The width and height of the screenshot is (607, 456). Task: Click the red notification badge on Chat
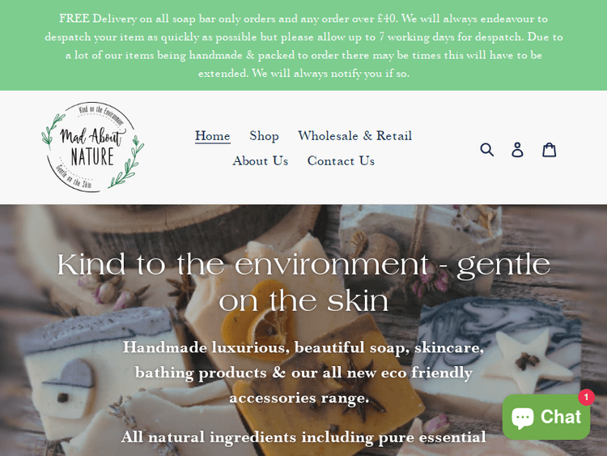point(586,397)
